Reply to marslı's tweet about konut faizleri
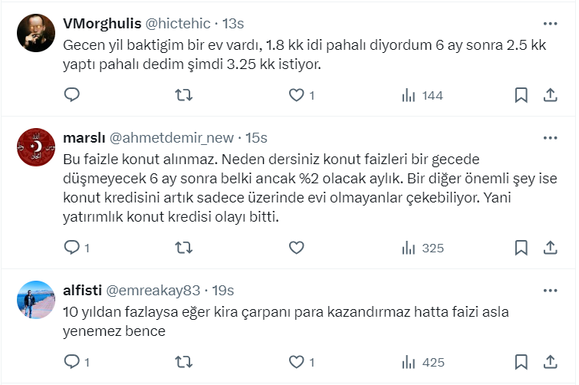The image size is (579, 385). point(72,248)
